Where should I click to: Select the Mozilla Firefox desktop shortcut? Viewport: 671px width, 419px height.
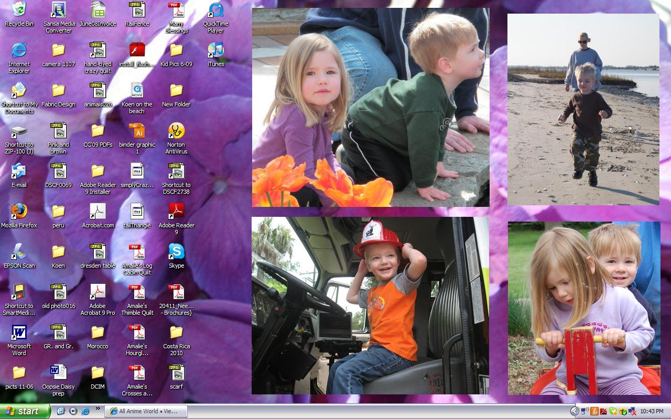tap(19, 211)
